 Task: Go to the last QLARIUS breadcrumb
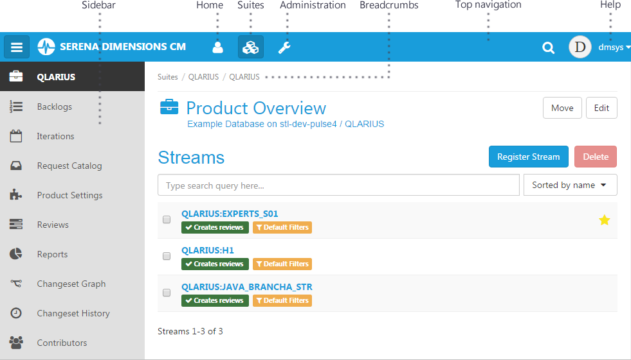244,76
